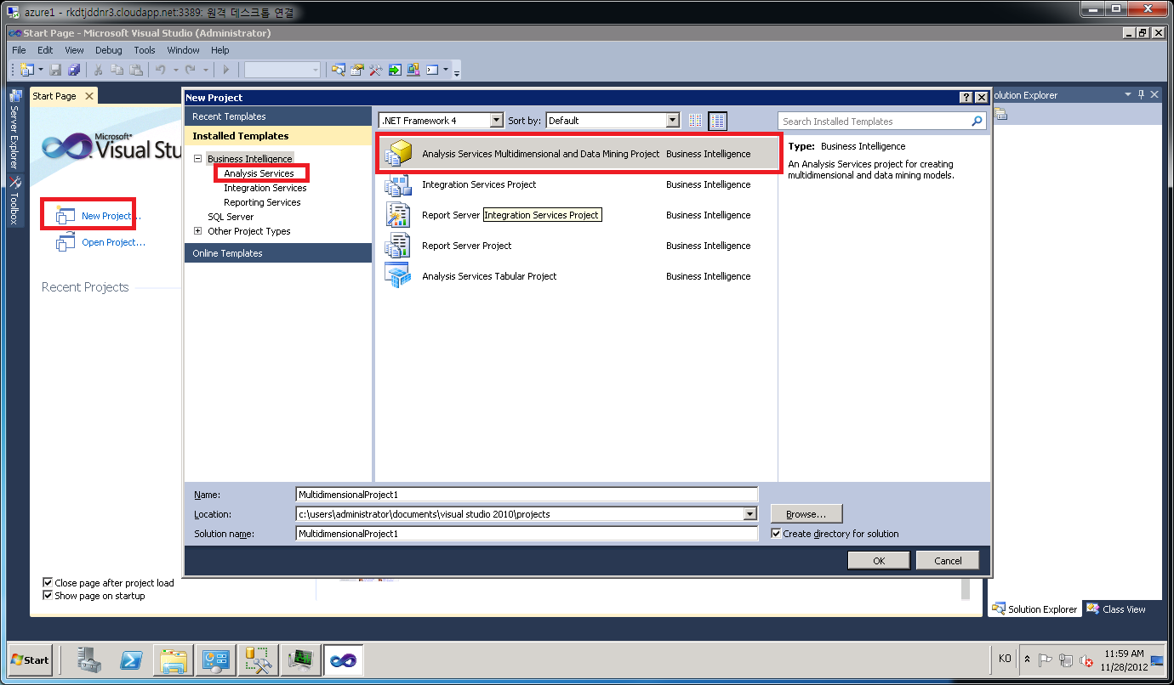This screenshot has height=685, width=1174.
Task: Open the Properties Window toolbar icon
Action: coord(357,70)
